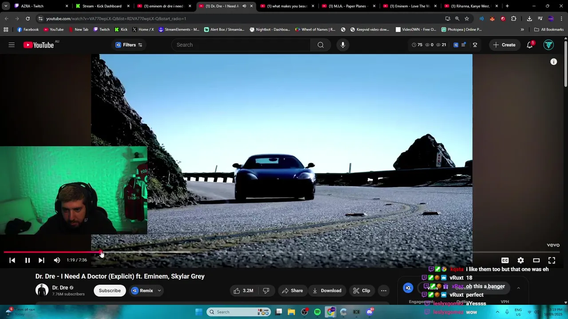Open File Explorer from the taskbar
Image resolution: width=568 pixels, height=319 pixels.
point(292,312)
